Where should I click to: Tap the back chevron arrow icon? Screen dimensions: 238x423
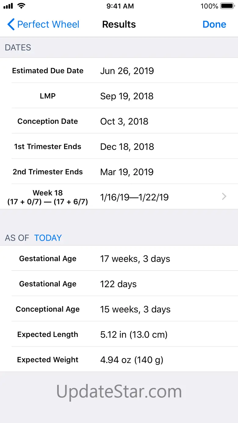pyautogui.click(x=11, y=24)
